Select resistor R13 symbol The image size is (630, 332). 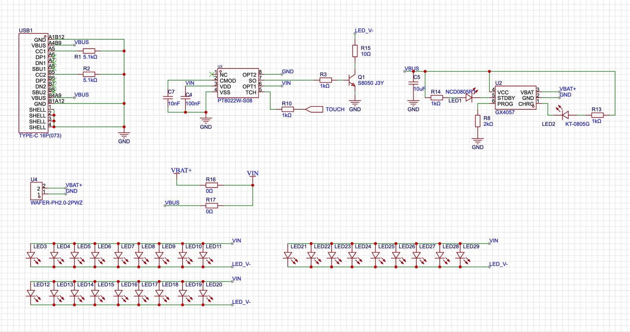(597, 115)
